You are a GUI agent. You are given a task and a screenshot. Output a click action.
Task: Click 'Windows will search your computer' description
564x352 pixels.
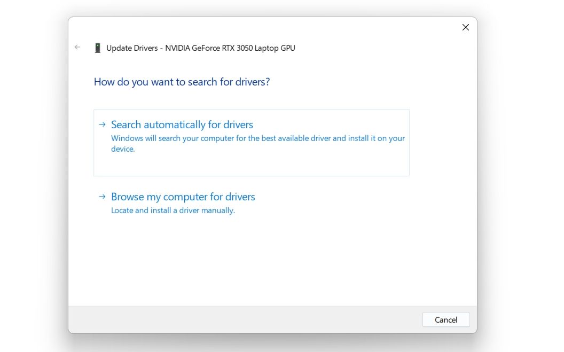click(258, 144)
